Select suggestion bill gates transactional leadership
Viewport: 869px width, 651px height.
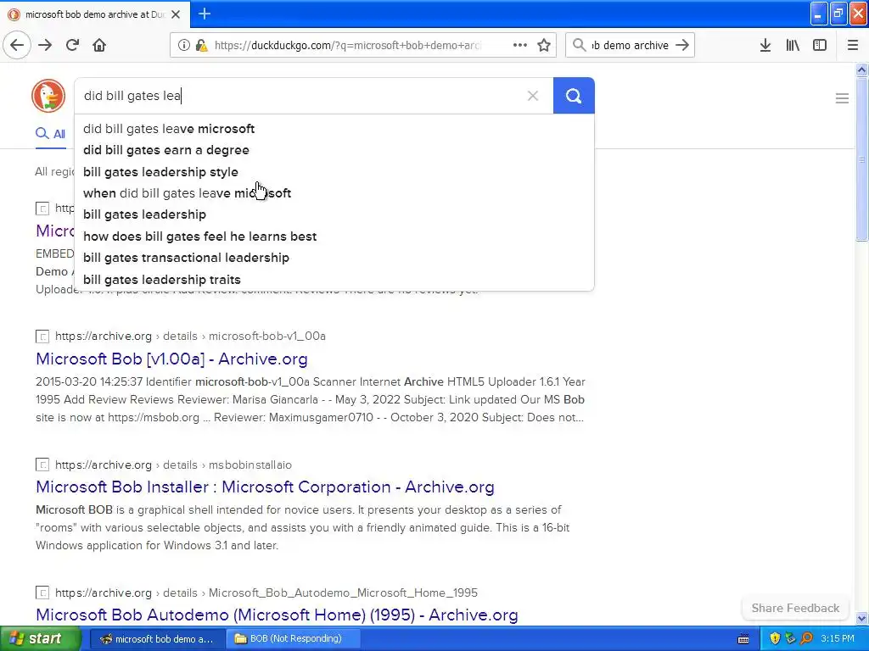click(x=334, y=258)
